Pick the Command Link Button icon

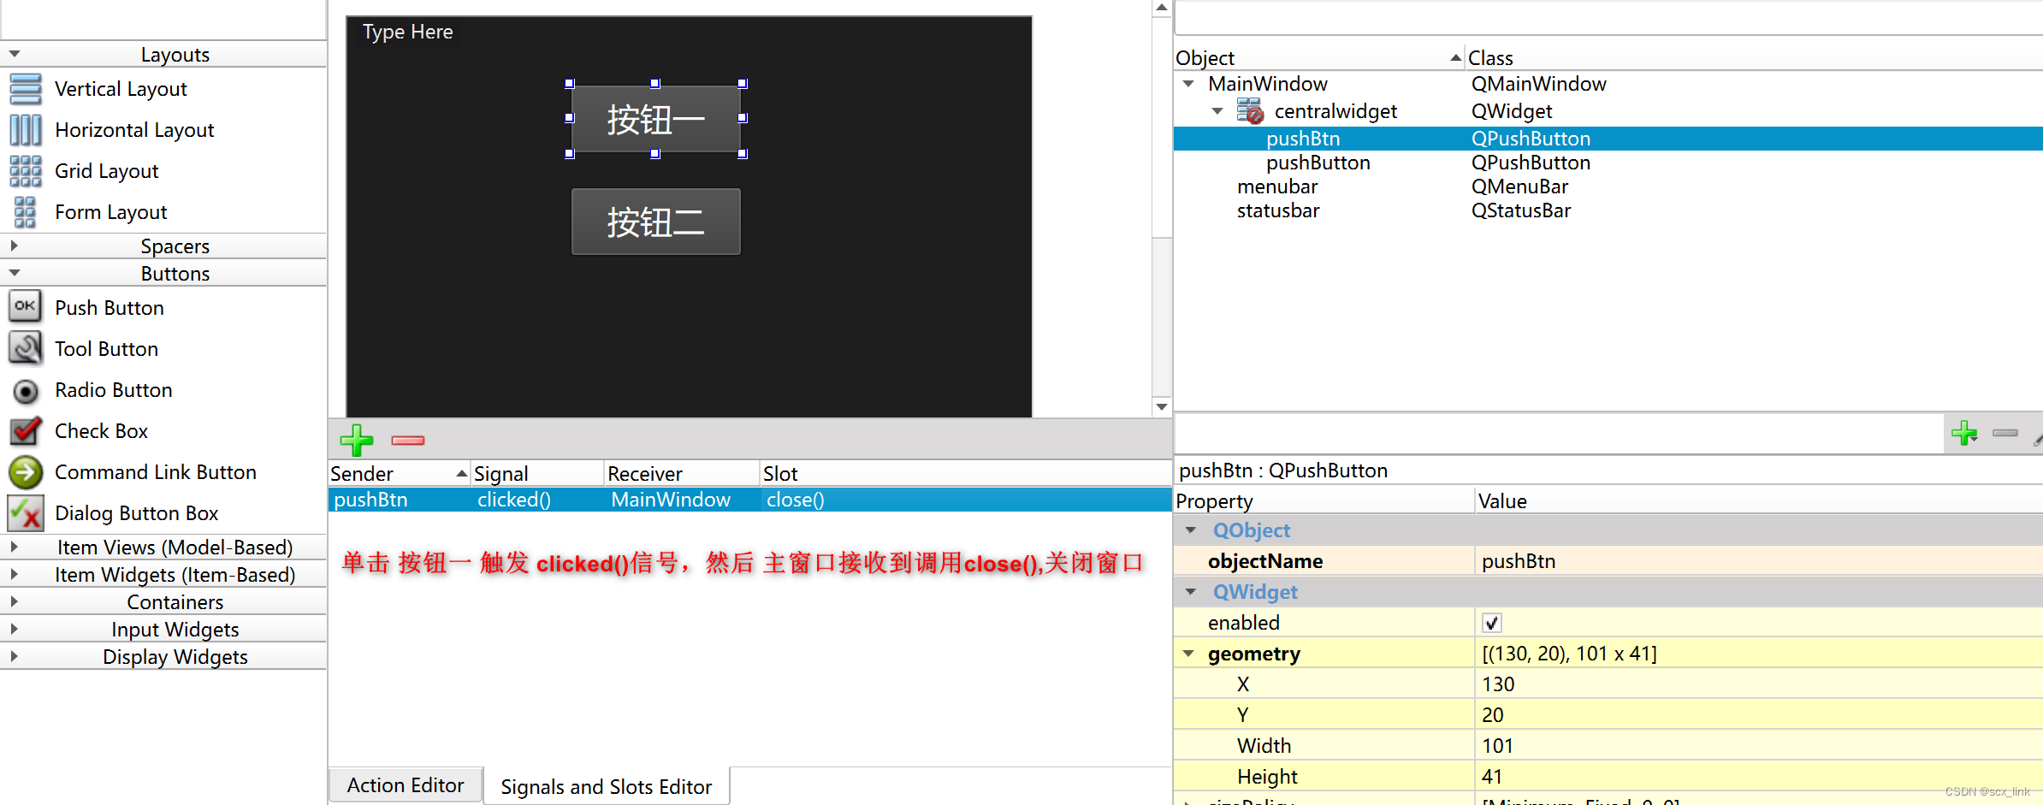click(26, 471)
